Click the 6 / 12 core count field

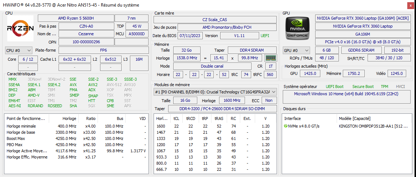[28, 59]
